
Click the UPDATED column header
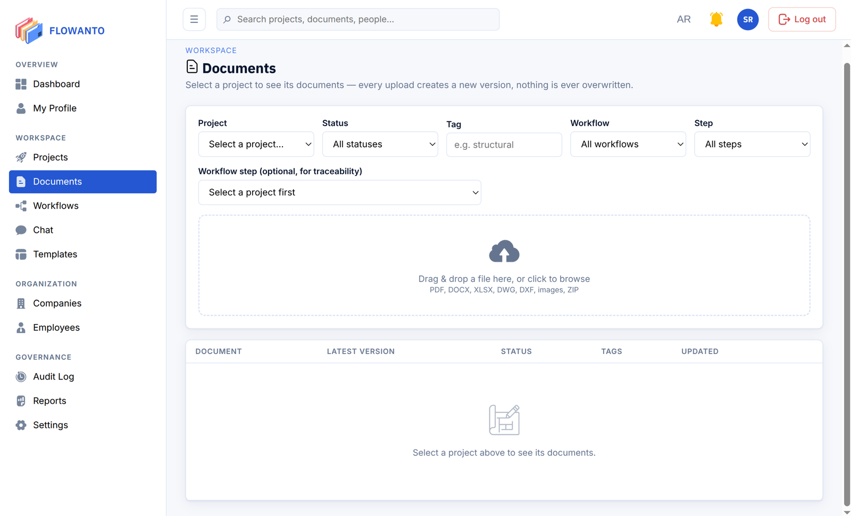(700, 351)
